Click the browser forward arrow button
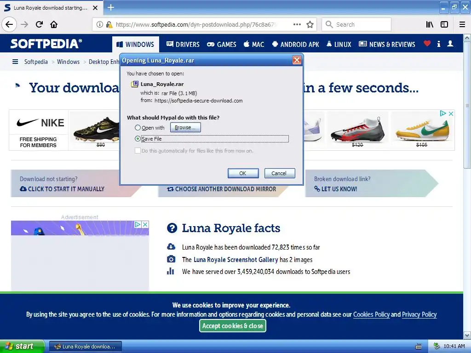This screenshot has height=353, width=471. (x=24, y=24)
